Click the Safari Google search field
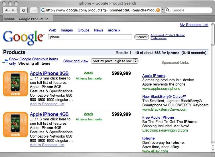This screenshot has width=215, height=157. (x=189, y=10)
